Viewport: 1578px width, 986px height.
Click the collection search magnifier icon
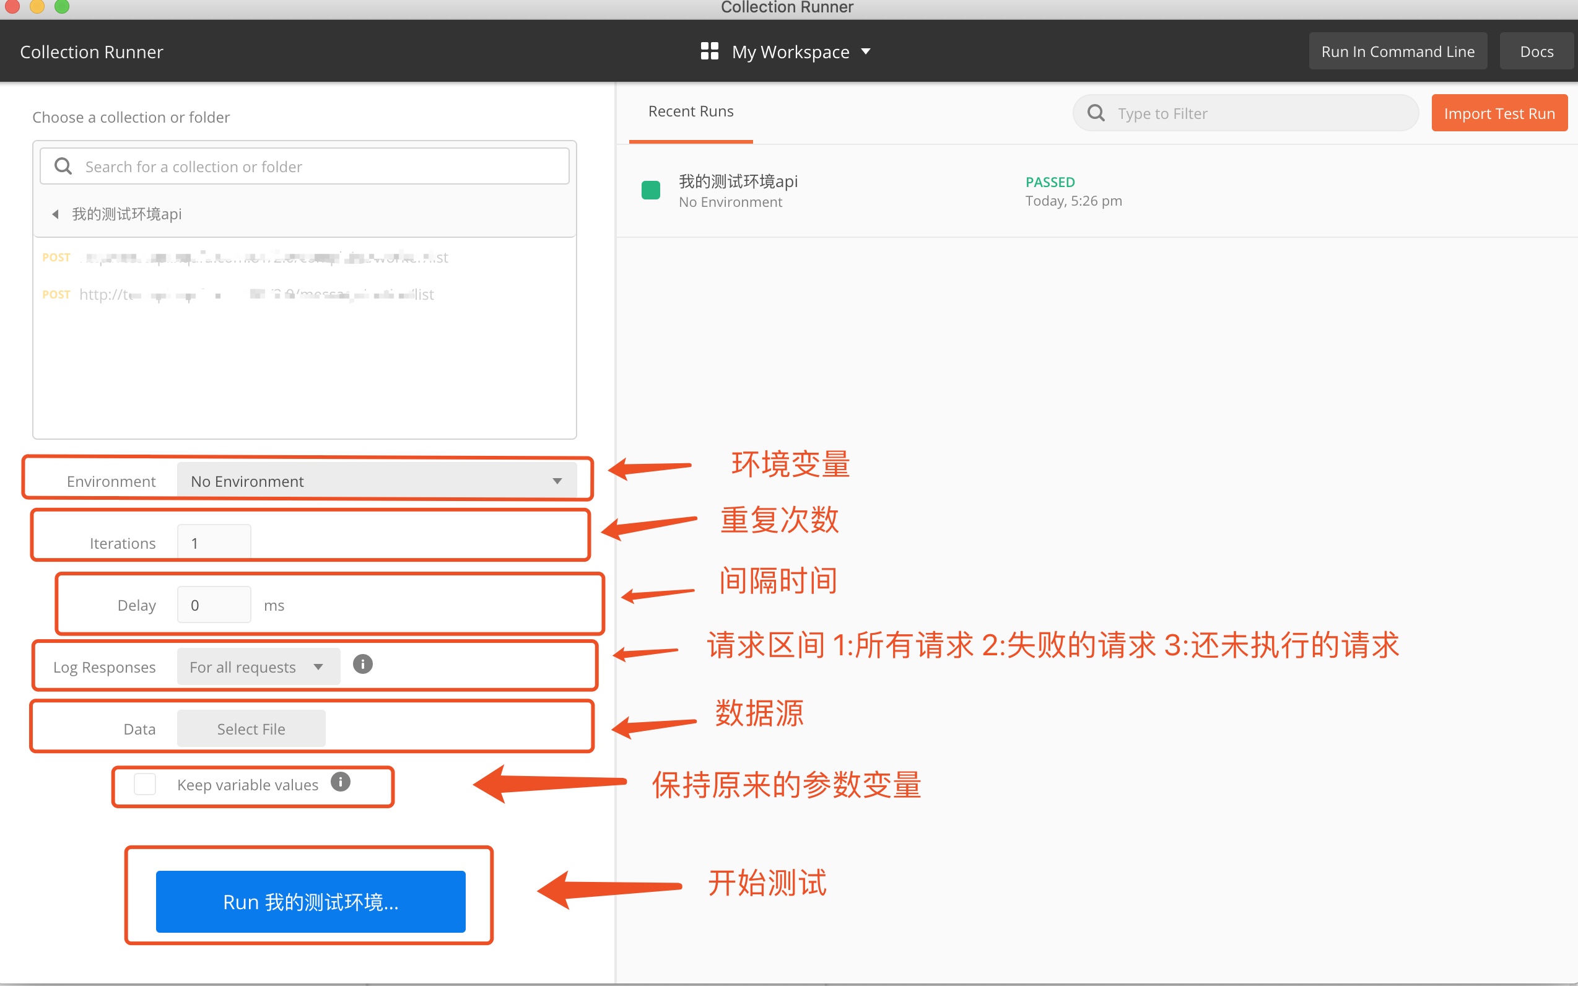[63, 166]
